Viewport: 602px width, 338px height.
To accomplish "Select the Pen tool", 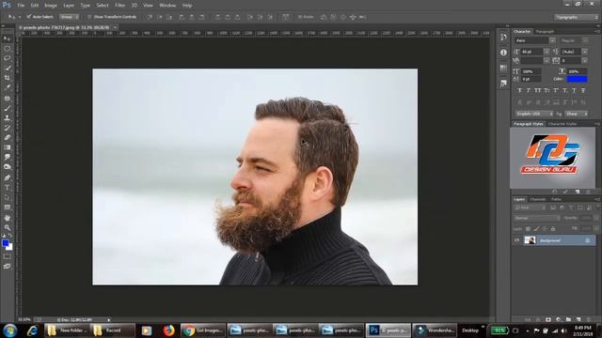I will click(x=7, y=177).
